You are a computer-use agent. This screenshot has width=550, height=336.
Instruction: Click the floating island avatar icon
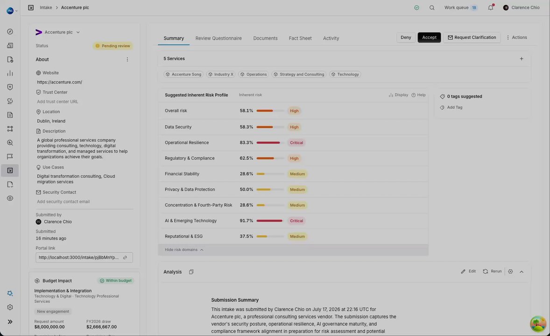(x=538, y=324)
